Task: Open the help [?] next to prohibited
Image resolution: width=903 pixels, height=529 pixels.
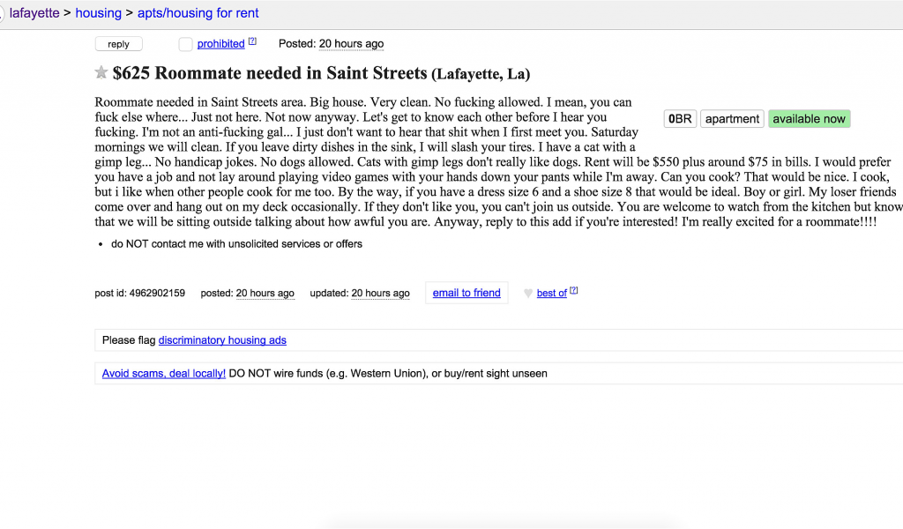Action: coord(252,41)
